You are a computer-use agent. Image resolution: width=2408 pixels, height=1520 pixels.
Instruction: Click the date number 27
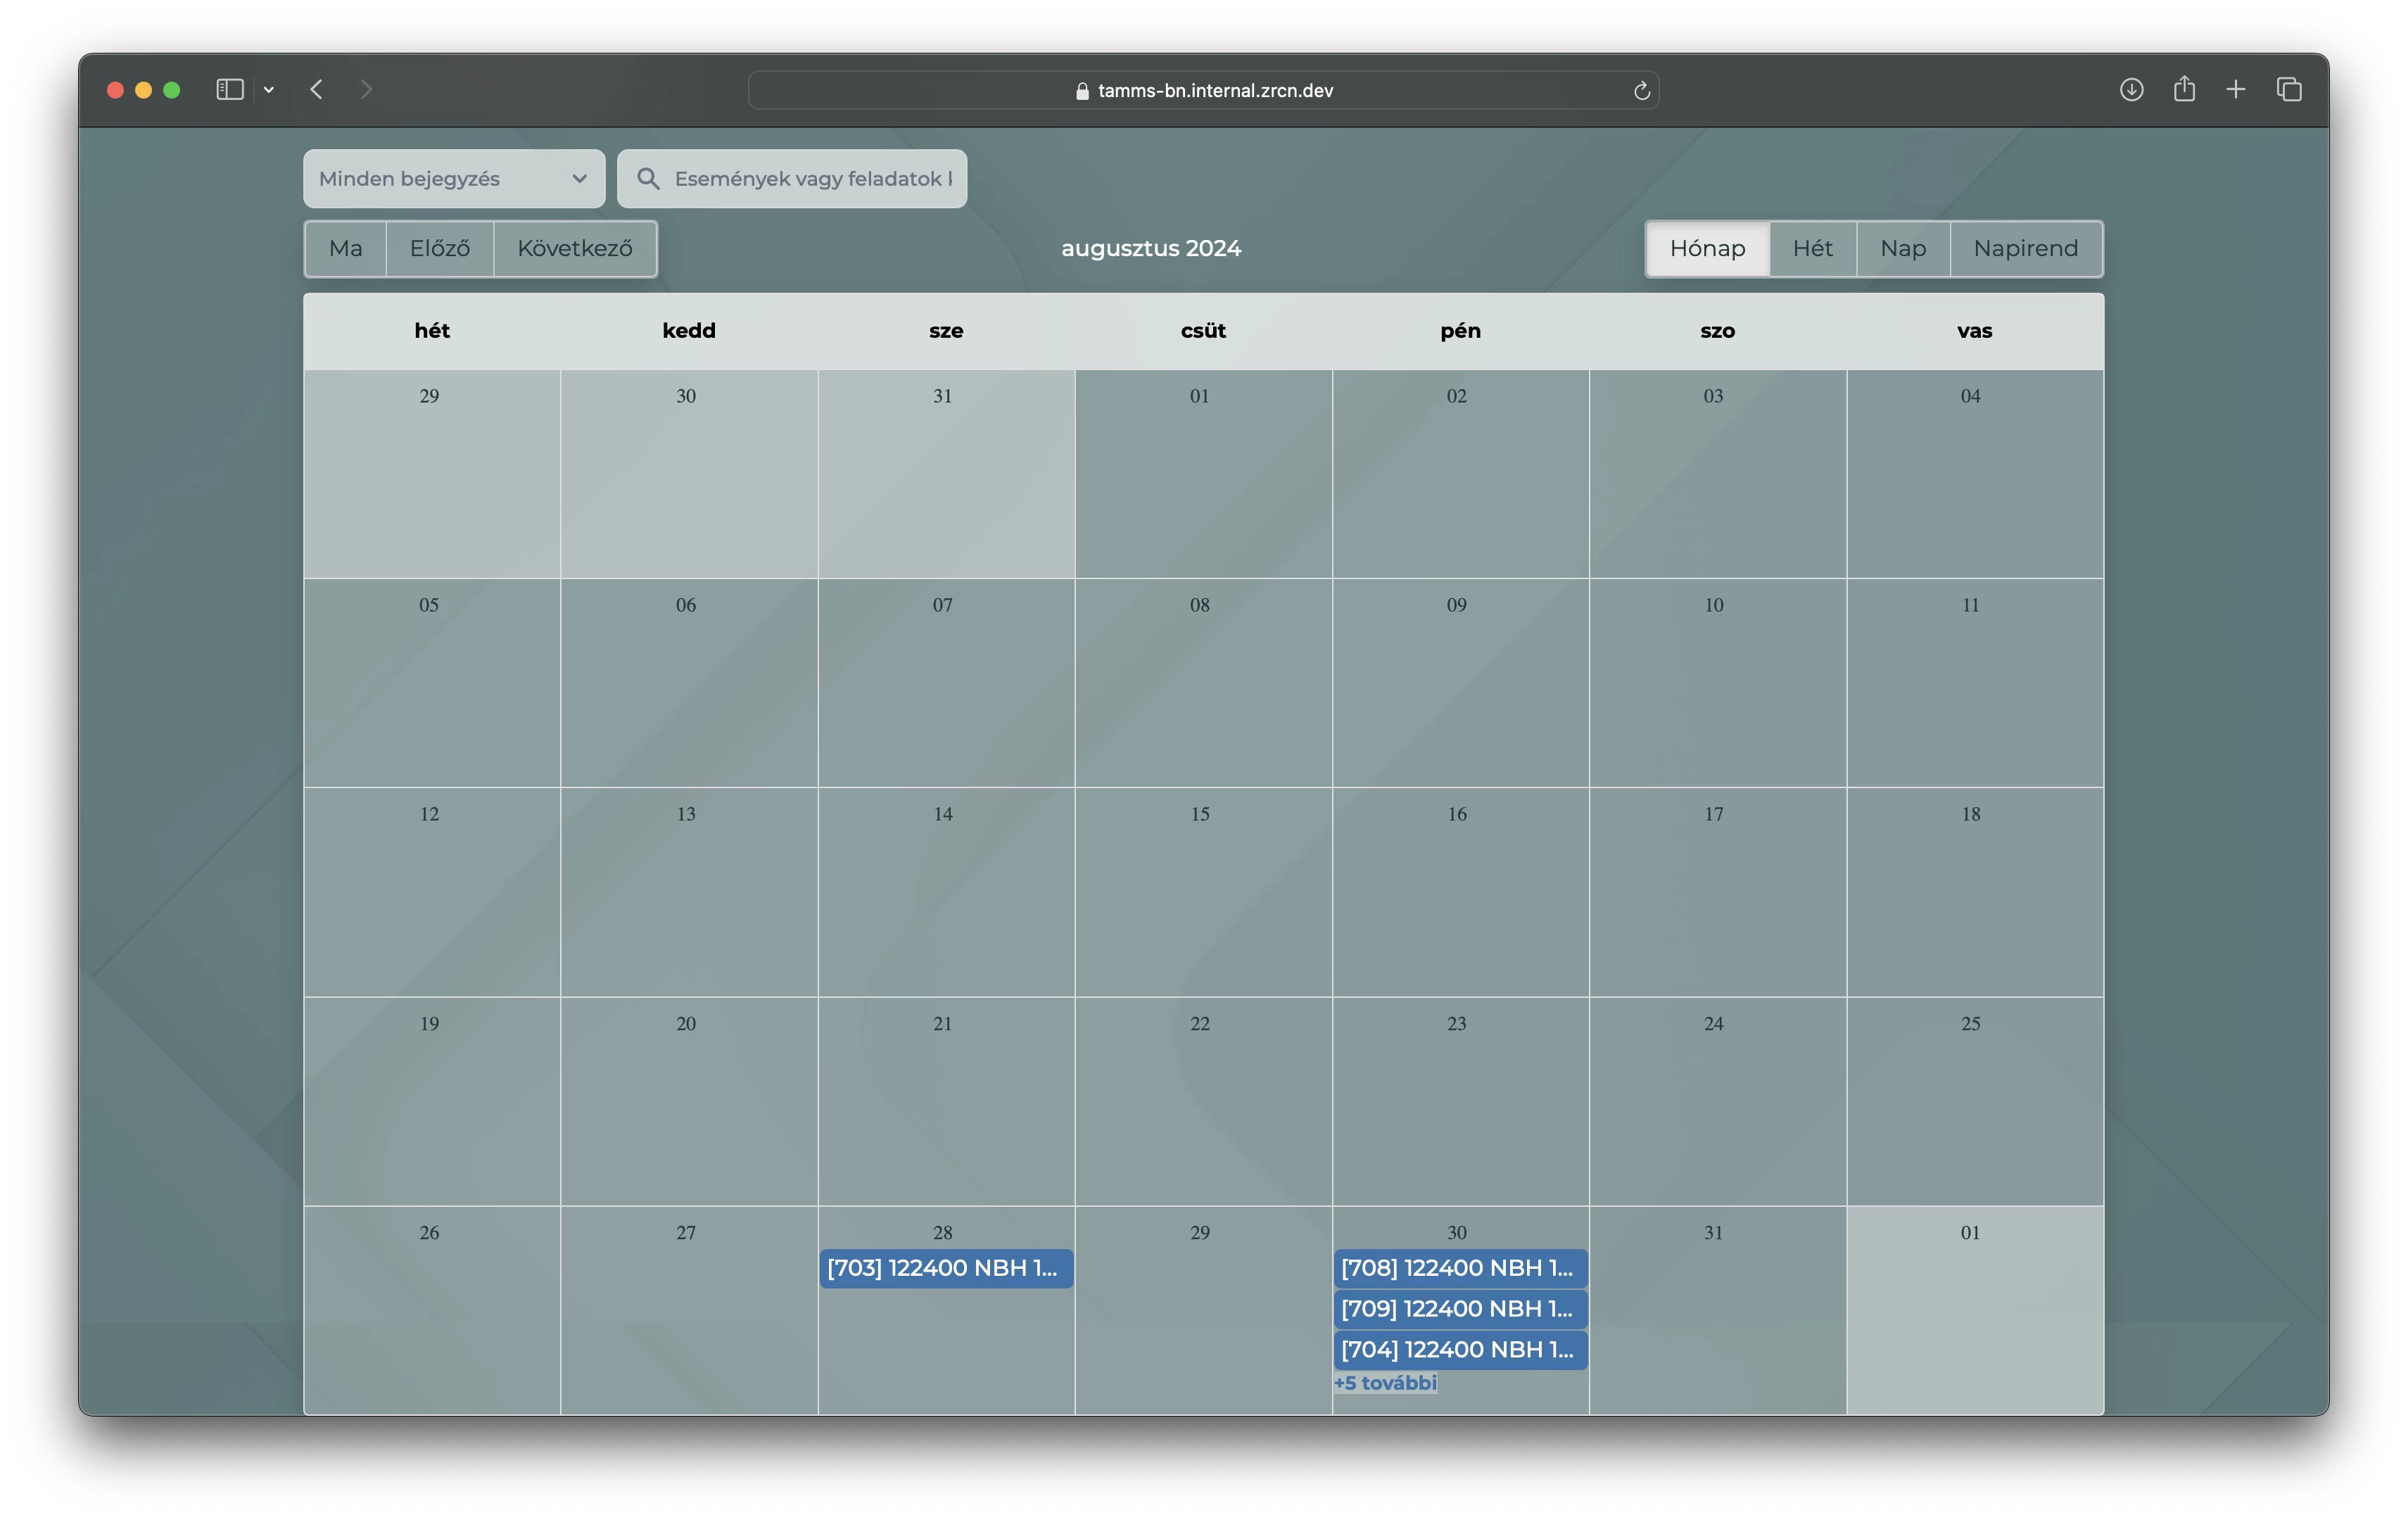686,1233
